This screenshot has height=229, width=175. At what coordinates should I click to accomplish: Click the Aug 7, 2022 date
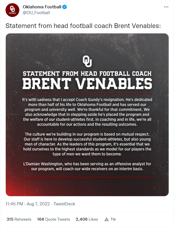[x=38, y=204]
